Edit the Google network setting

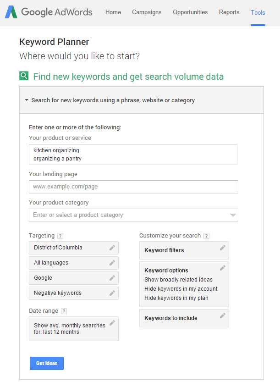pos(112,277)
